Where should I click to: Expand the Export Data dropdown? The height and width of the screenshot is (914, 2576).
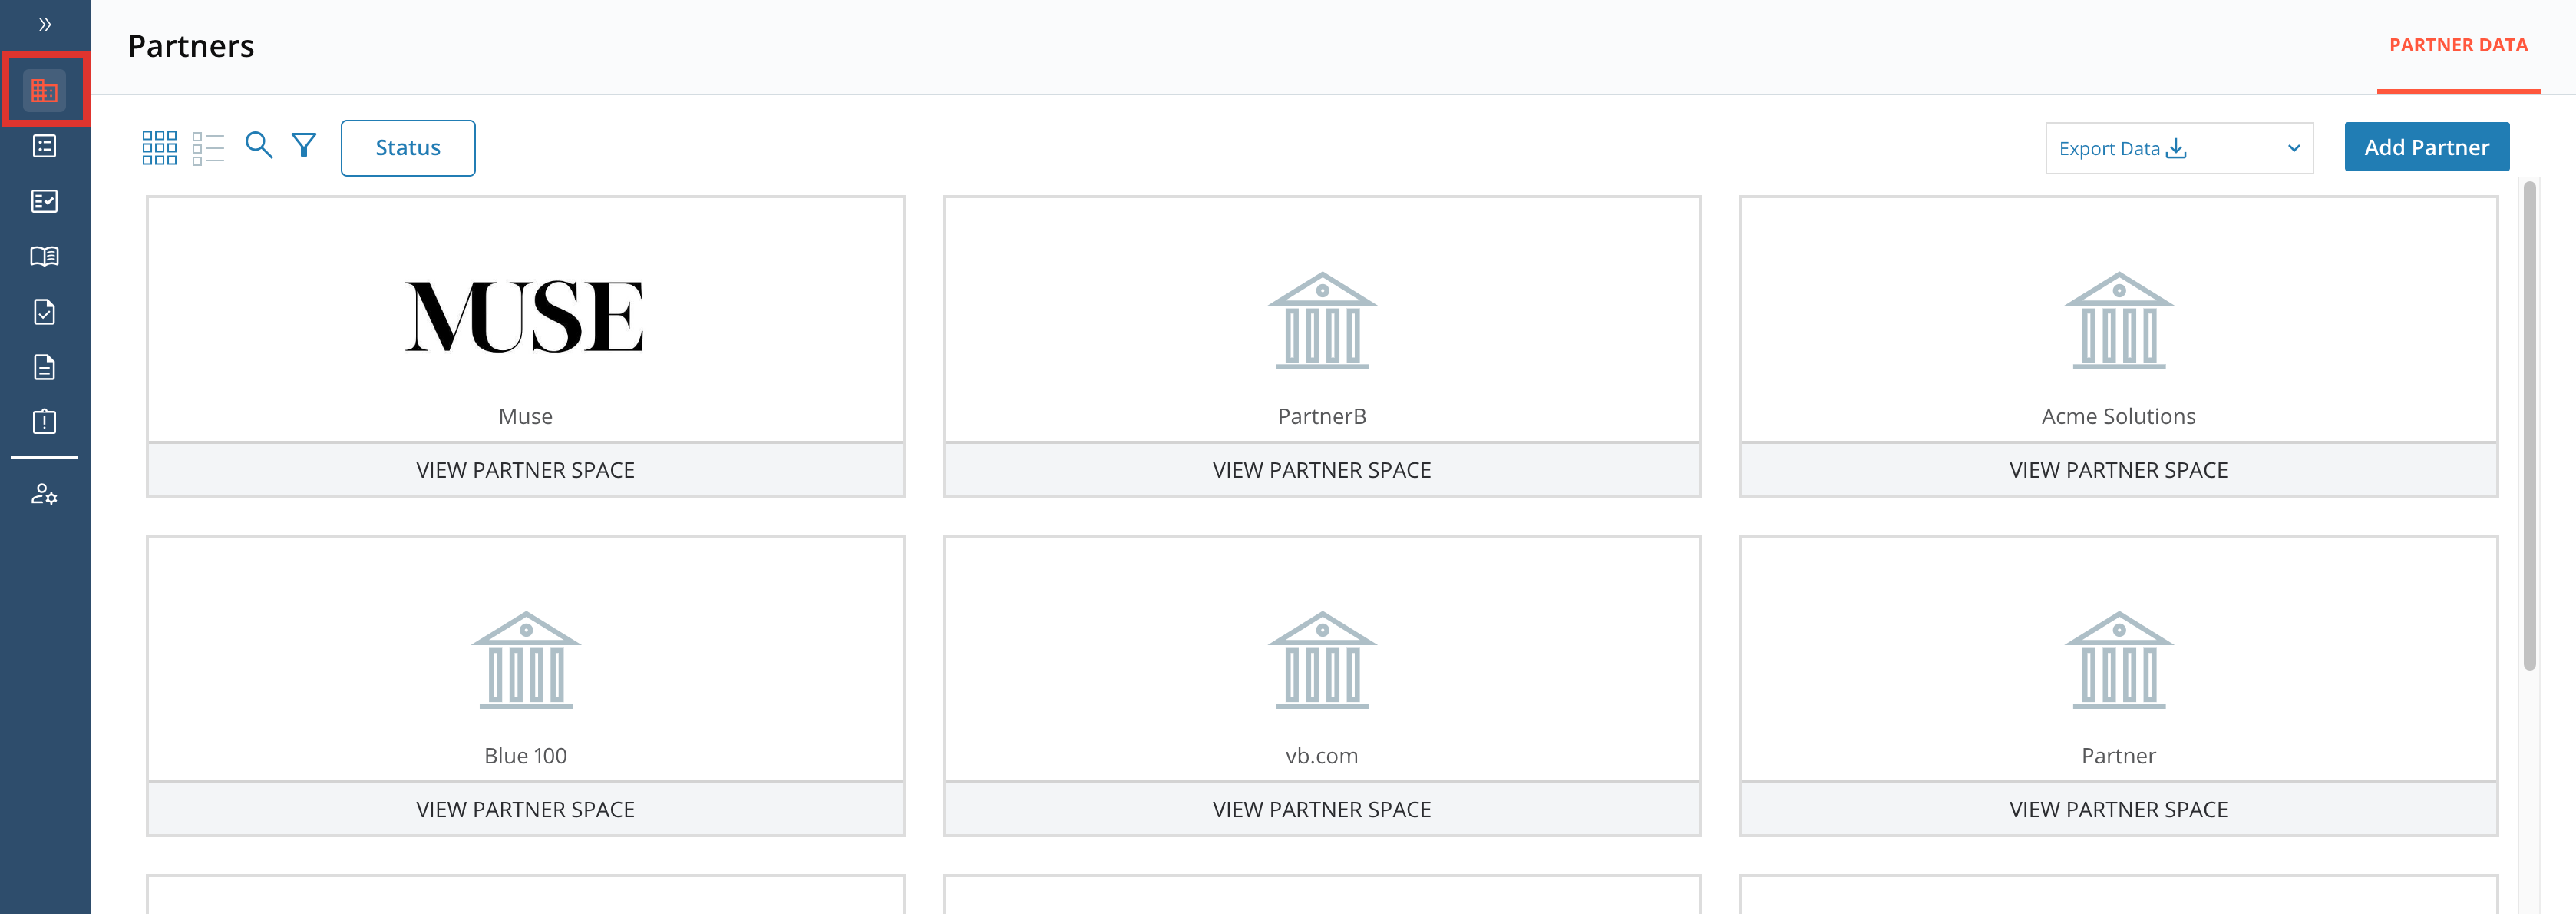tap(2178, 147)
